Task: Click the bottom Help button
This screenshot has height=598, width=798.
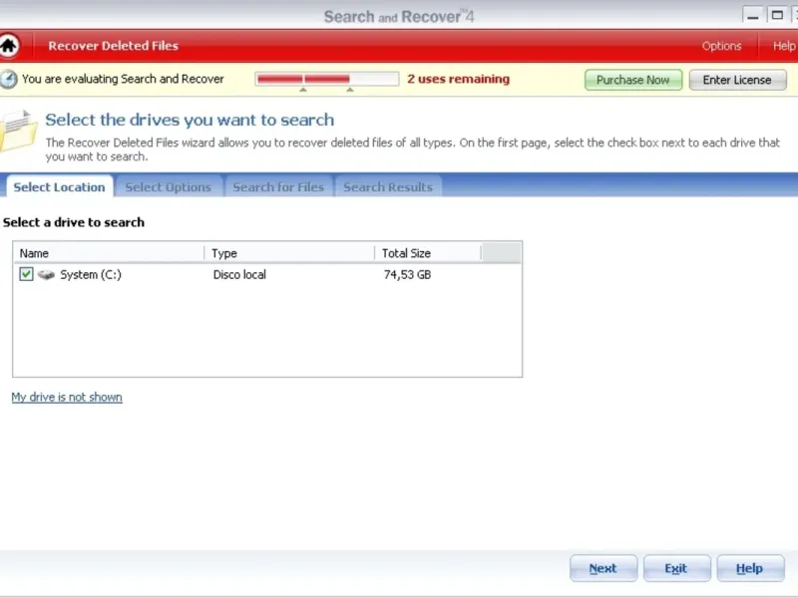Action: [x=750, y=568]
